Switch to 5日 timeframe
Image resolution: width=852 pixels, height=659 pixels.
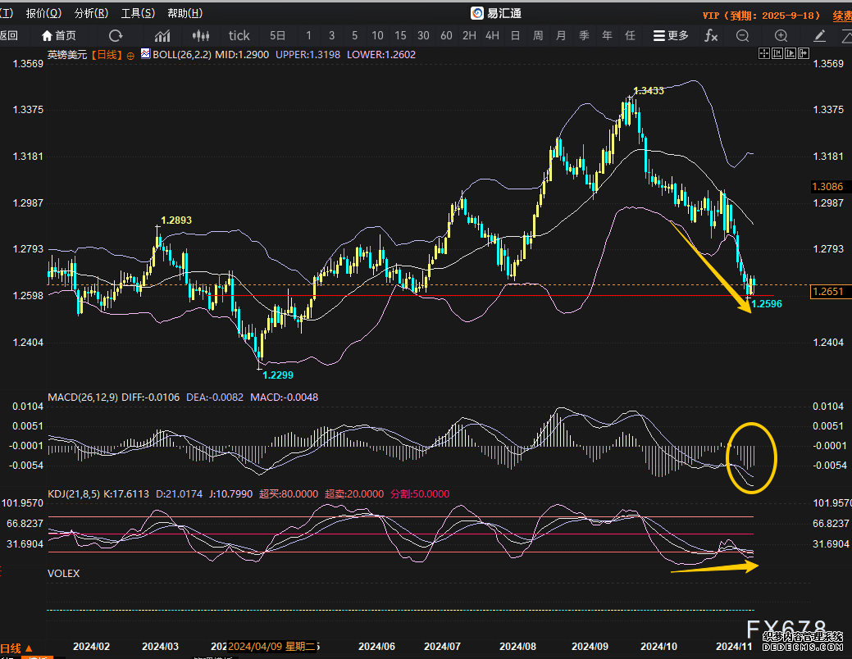[278, 36]
